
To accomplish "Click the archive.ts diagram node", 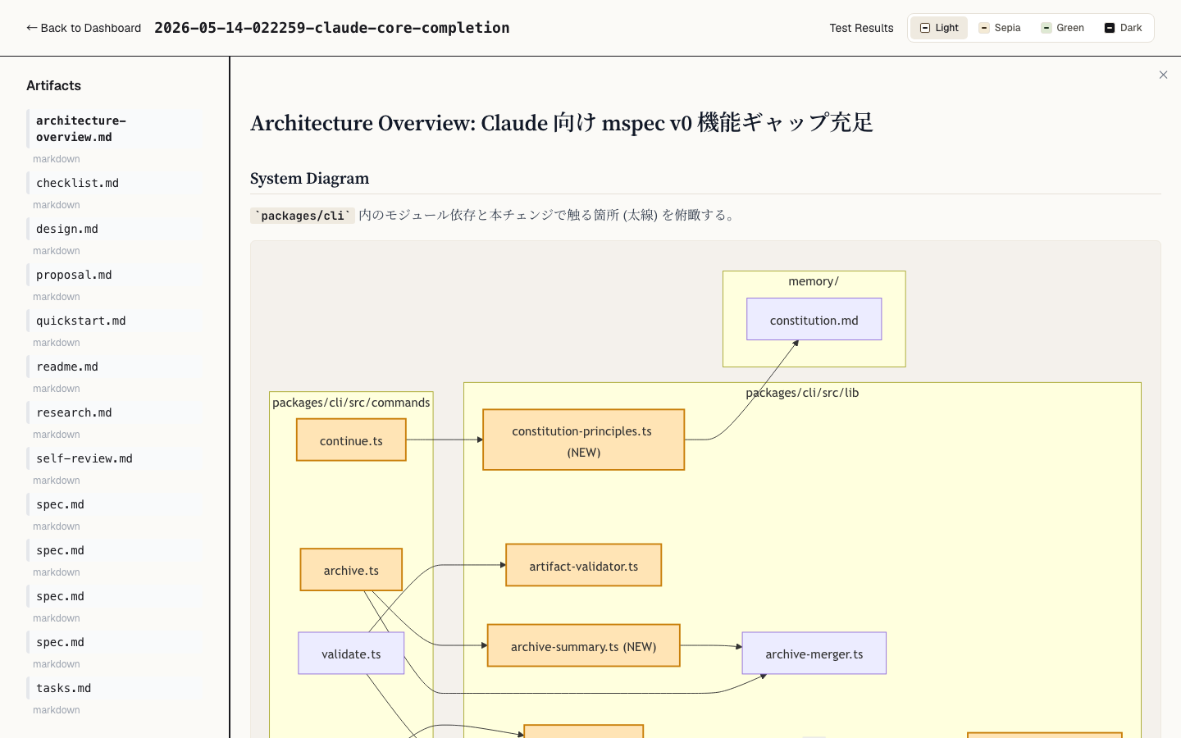I will (x=351, y=569).
